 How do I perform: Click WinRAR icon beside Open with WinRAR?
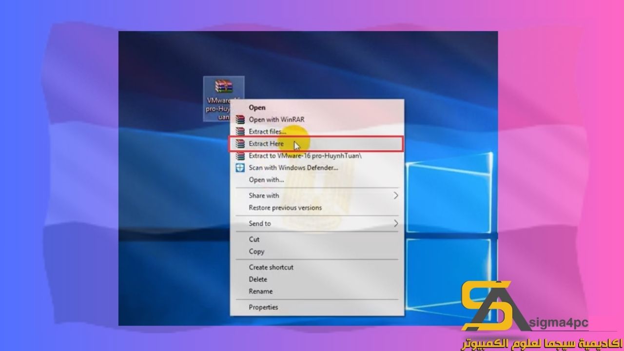click(240, 119)
